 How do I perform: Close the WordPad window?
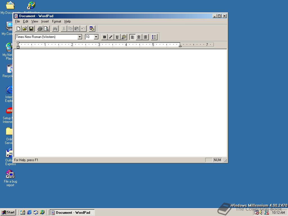coord(224,16)
